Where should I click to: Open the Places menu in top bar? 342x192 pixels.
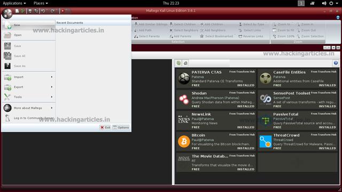tap(41, 3)
